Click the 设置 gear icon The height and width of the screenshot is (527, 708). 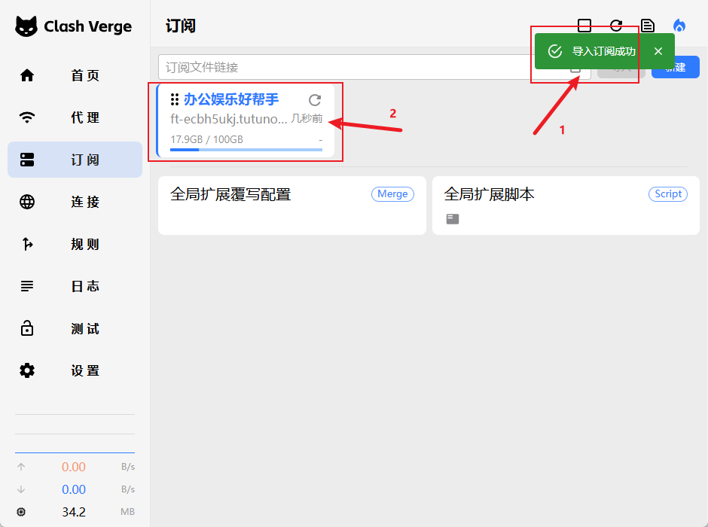click(27, 370)
